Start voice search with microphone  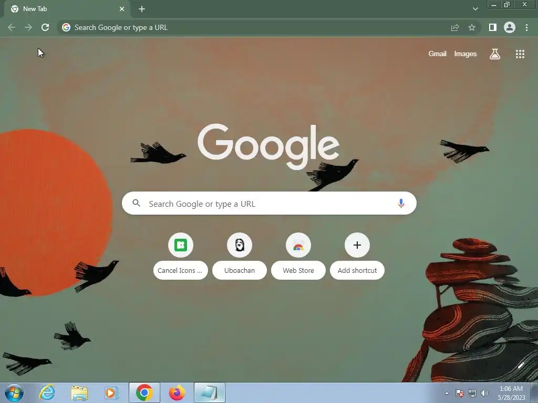pyautogui.click(x=401, y=203)
